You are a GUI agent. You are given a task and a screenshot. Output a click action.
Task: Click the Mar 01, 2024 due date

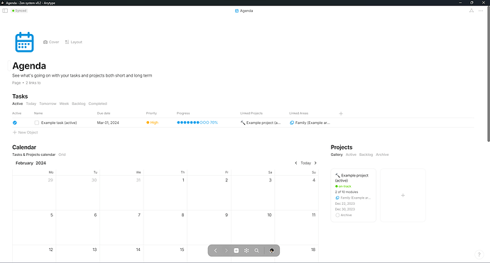click(x=108, y=123)
